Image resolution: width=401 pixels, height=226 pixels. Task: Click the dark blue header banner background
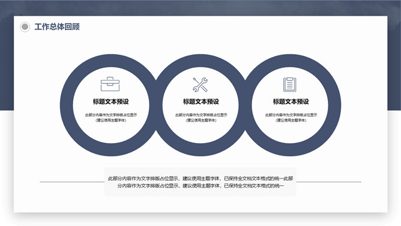tap(200, 8)
